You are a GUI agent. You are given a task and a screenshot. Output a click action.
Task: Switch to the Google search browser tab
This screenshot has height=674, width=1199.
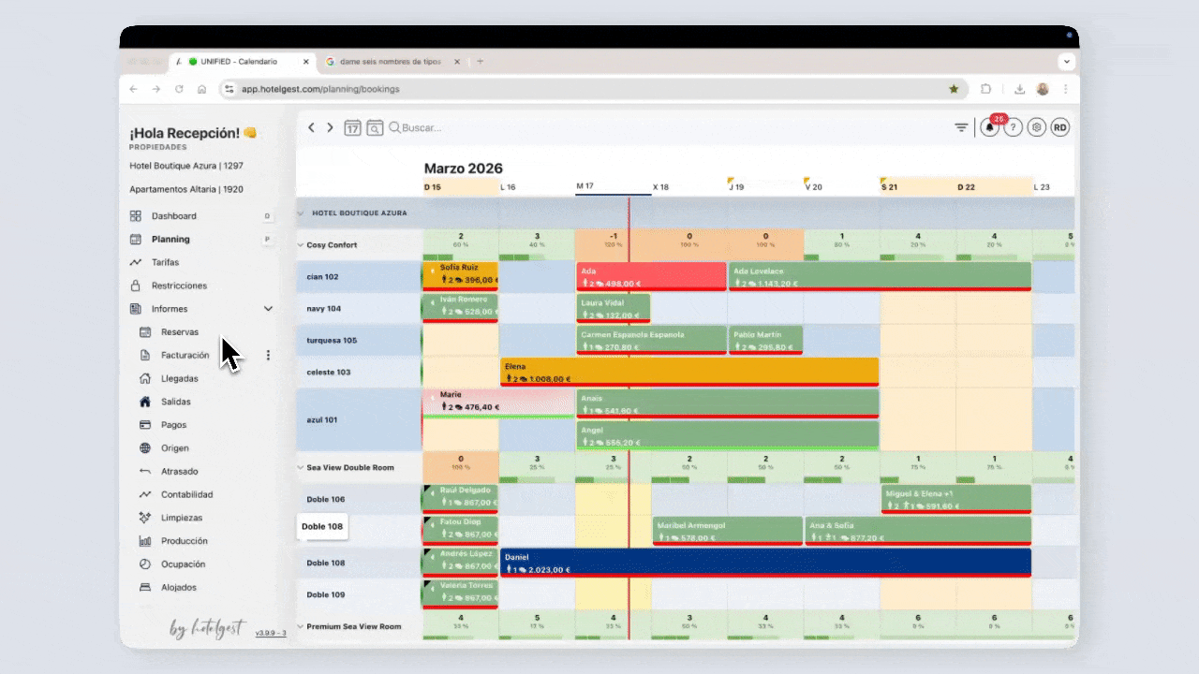[389, 62]
